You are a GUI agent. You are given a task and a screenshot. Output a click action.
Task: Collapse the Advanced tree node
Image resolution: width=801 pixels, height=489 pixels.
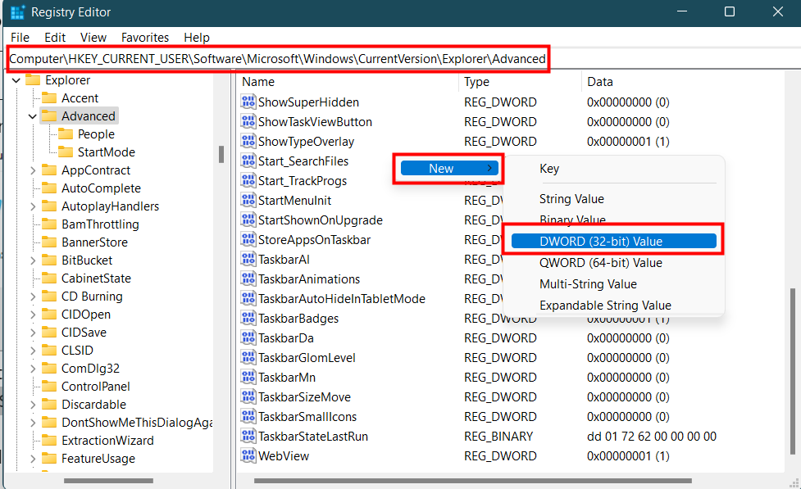point(33,116)
